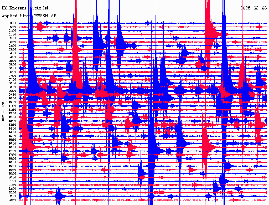Click the 00:30 time label
The width and height of the screenshot is (269, 205).
pyautogui.click(x=12, y=27)
